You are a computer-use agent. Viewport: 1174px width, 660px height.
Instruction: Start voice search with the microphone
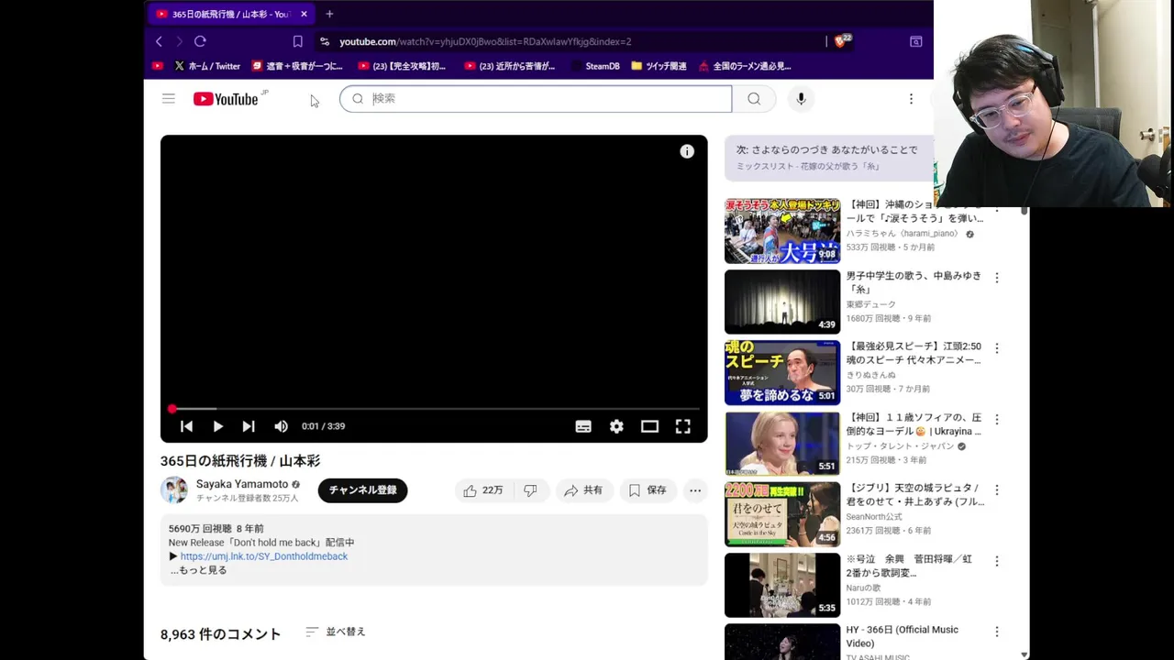tap(801, 99)
